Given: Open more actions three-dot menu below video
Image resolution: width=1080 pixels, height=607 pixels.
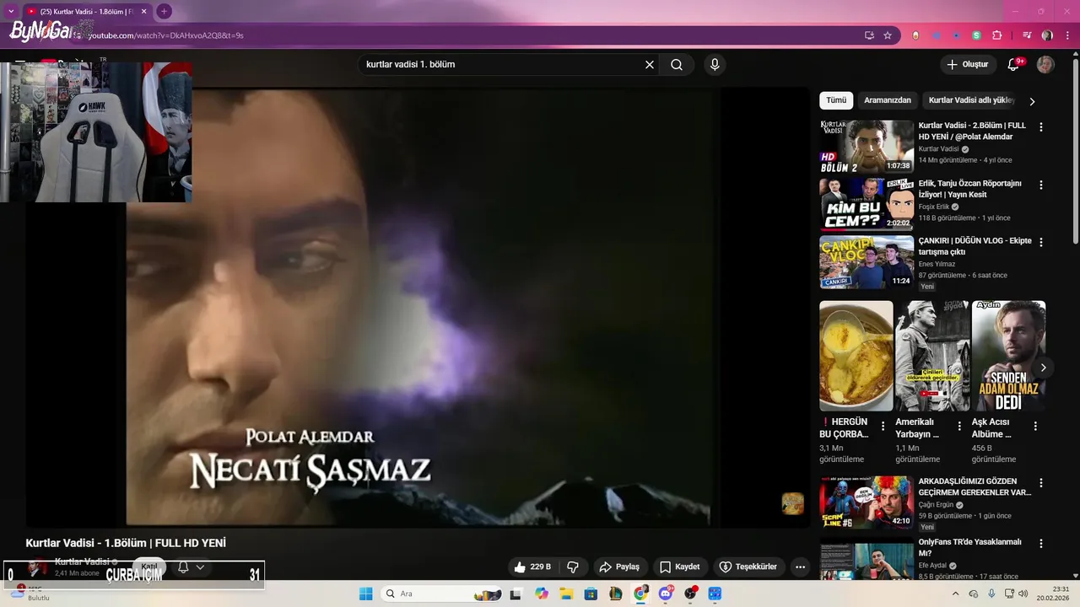Looking at the screenshot, I should tap(801, 567).
